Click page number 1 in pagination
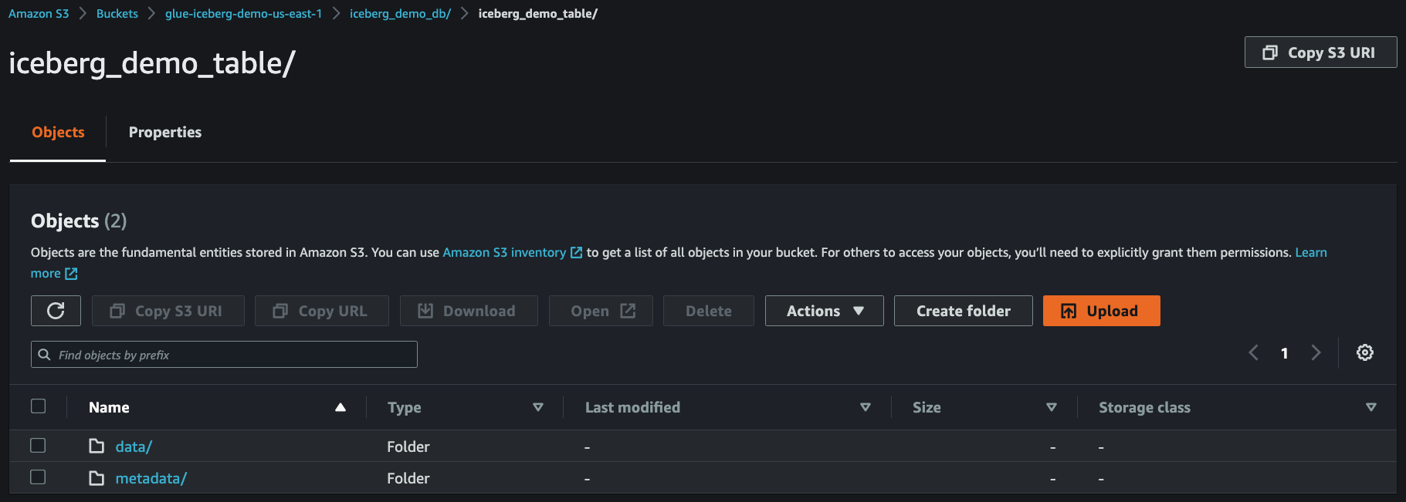1406x502 pixels. (x=1285, y=353)
